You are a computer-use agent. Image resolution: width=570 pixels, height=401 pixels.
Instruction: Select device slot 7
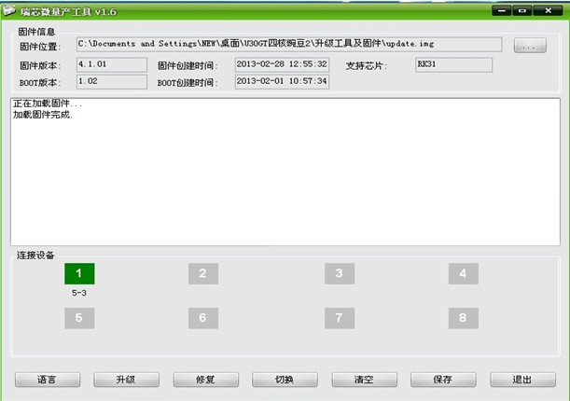[340, 318]
